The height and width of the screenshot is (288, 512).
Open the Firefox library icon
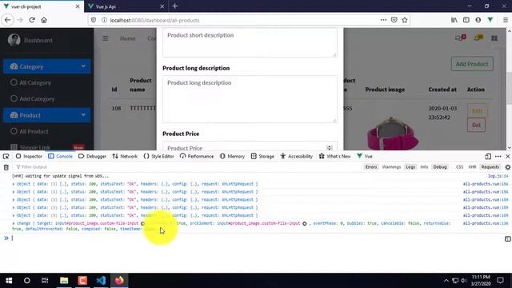pyautogui.click(x=454, y=20)
